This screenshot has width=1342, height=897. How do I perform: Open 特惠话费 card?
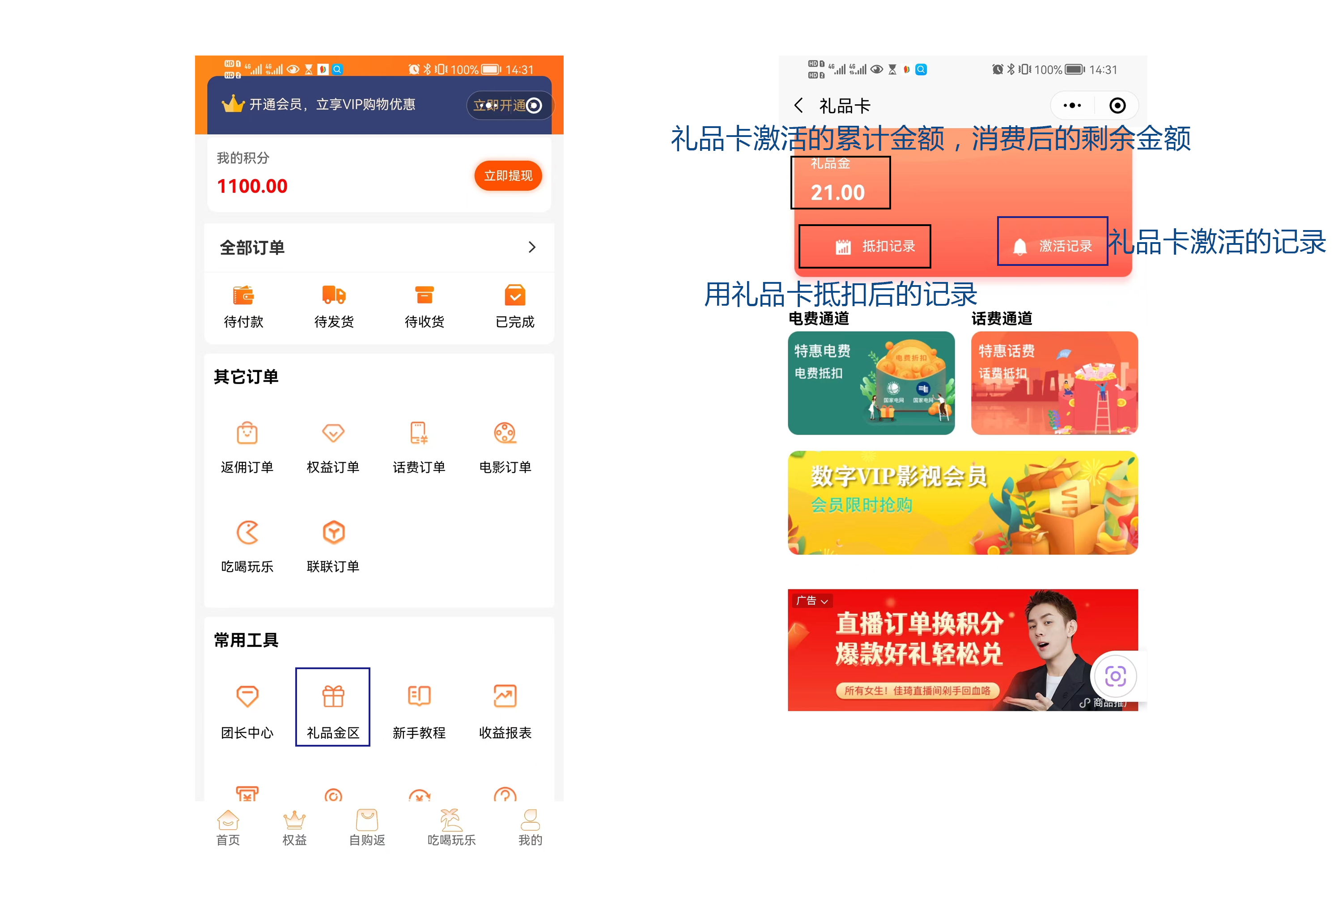click(1054, 383)
